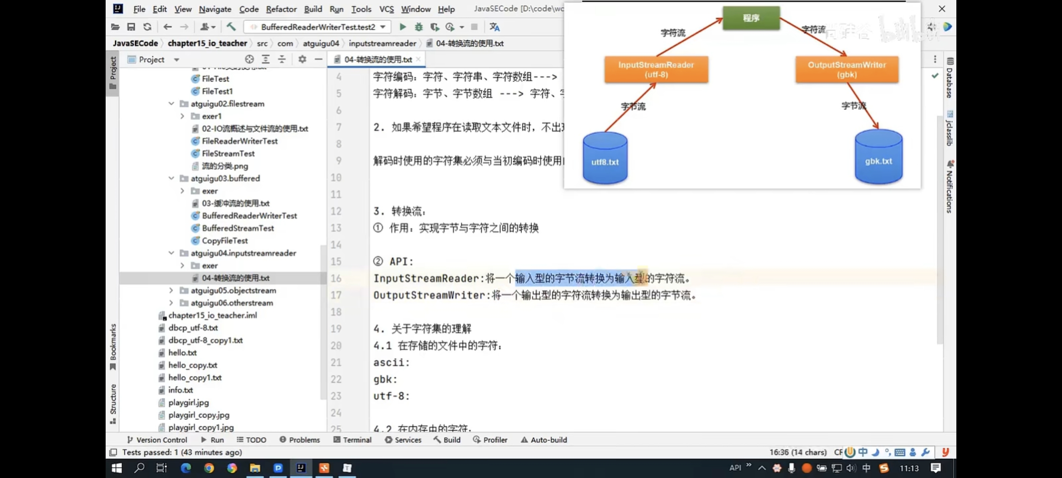Viewport: 1062px width, 478px height.
Task: Open Project panel settings gear
Action: click(x=302, y=59)
